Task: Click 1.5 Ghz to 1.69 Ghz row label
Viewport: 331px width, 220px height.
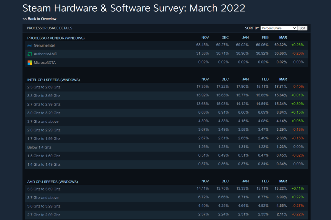Action: coord(44,156)
